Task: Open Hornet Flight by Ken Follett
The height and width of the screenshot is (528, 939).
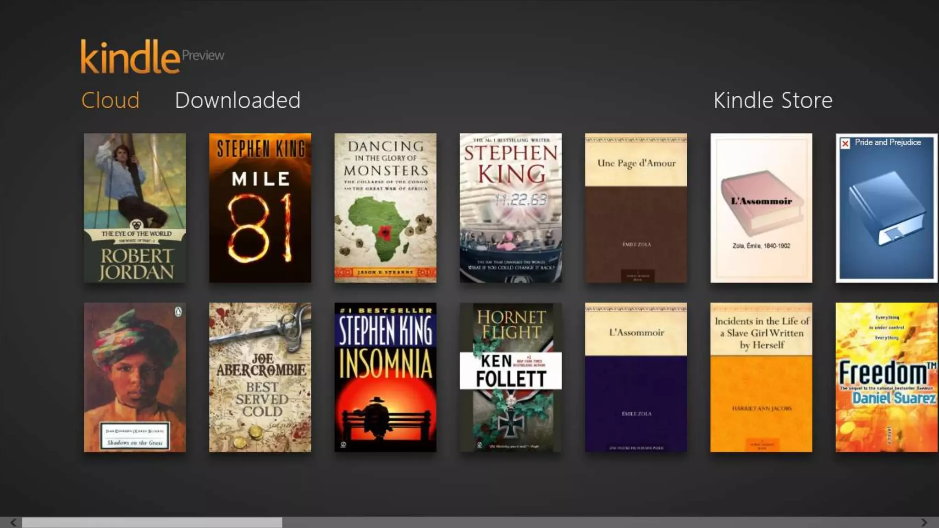Action: pos(510,377)
